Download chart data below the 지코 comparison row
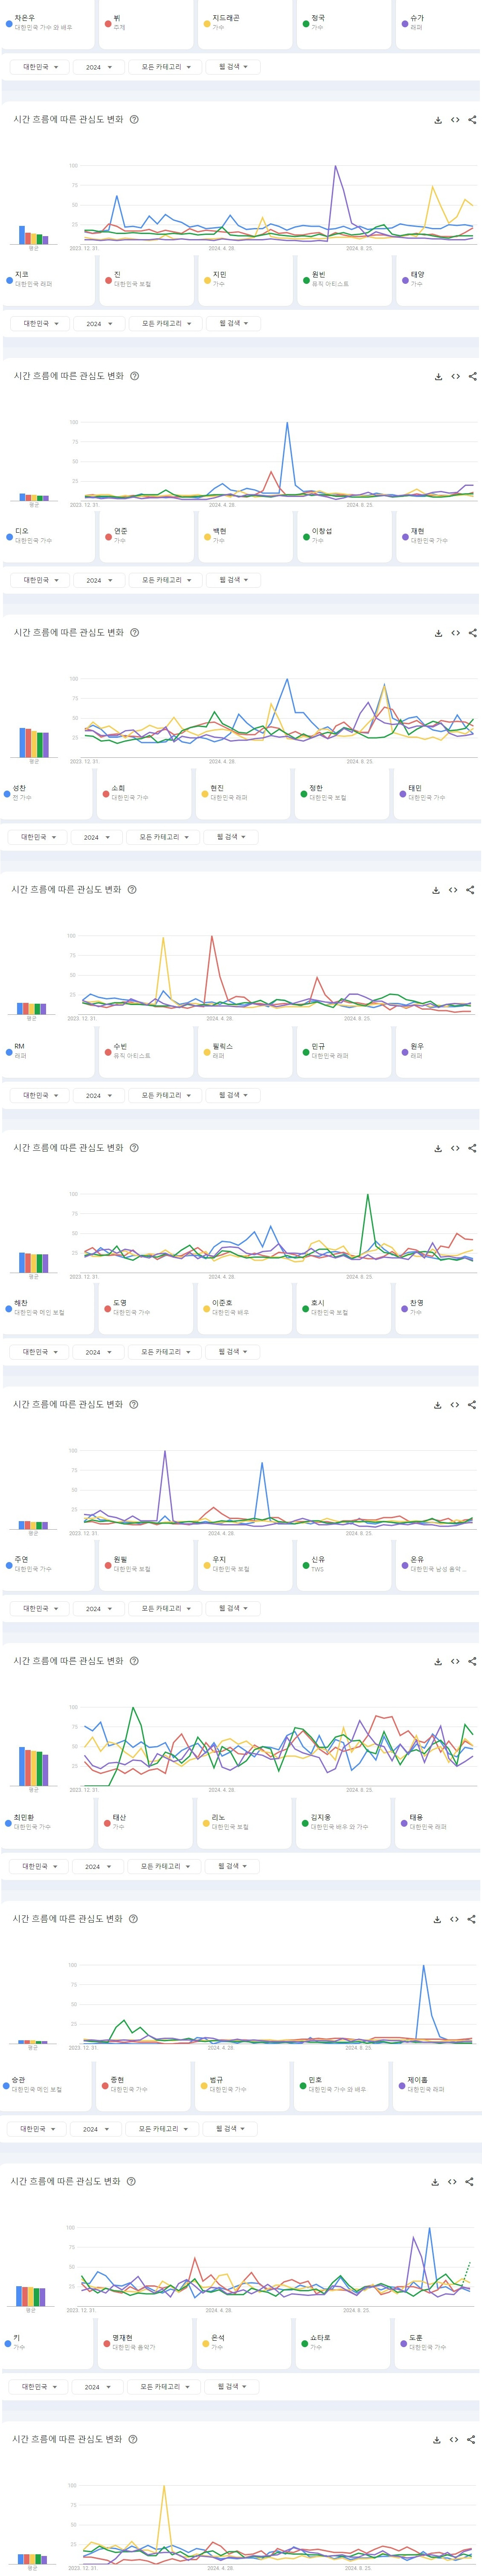 [438, 377]
